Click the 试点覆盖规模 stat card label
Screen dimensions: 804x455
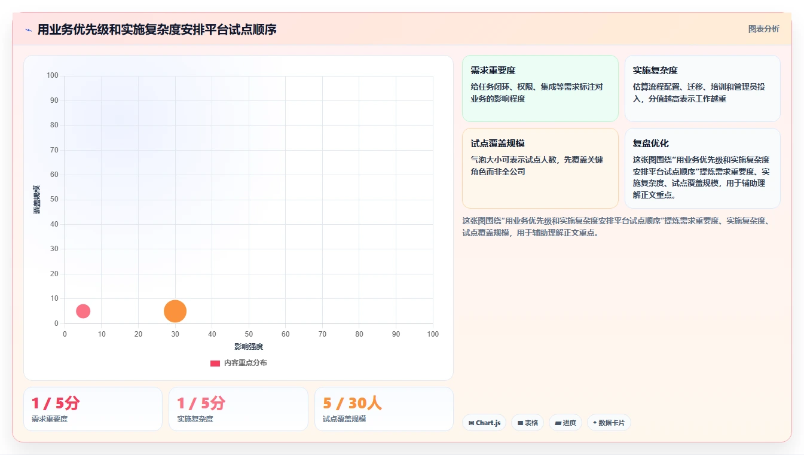[344, 419]
